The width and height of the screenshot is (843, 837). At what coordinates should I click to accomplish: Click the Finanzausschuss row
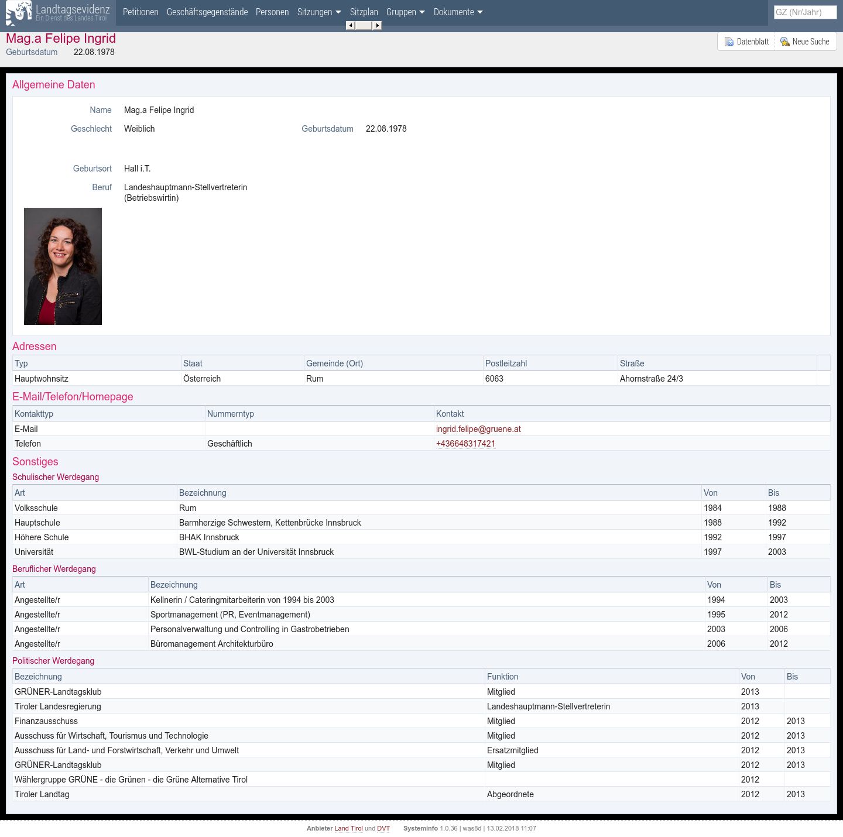[x=421, y=721]
